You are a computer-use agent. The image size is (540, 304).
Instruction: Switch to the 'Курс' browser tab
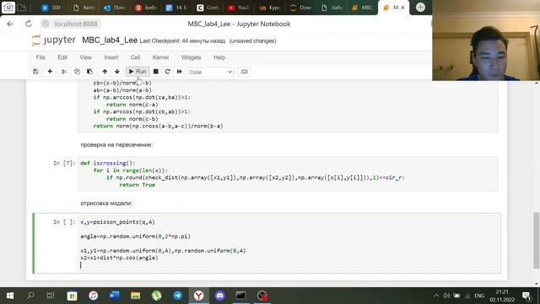[x=270, y=8]
